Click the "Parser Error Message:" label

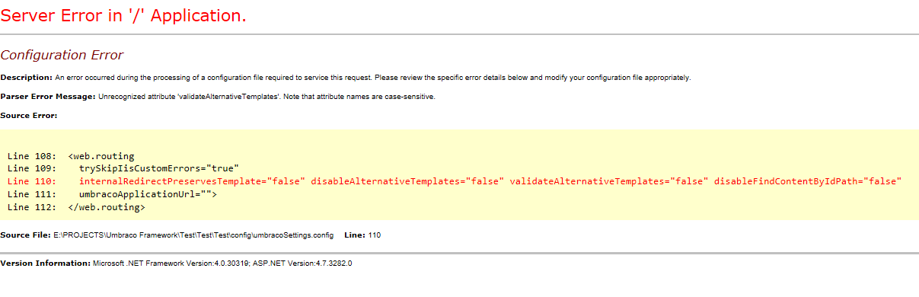[48, 97]
